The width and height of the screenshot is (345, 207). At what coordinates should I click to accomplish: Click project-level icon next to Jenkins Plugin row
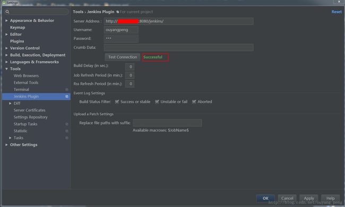pos(67,97)
